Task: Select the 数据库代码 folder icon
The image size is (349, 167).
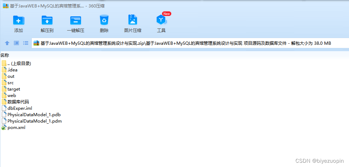Action: tap(4, 102)
